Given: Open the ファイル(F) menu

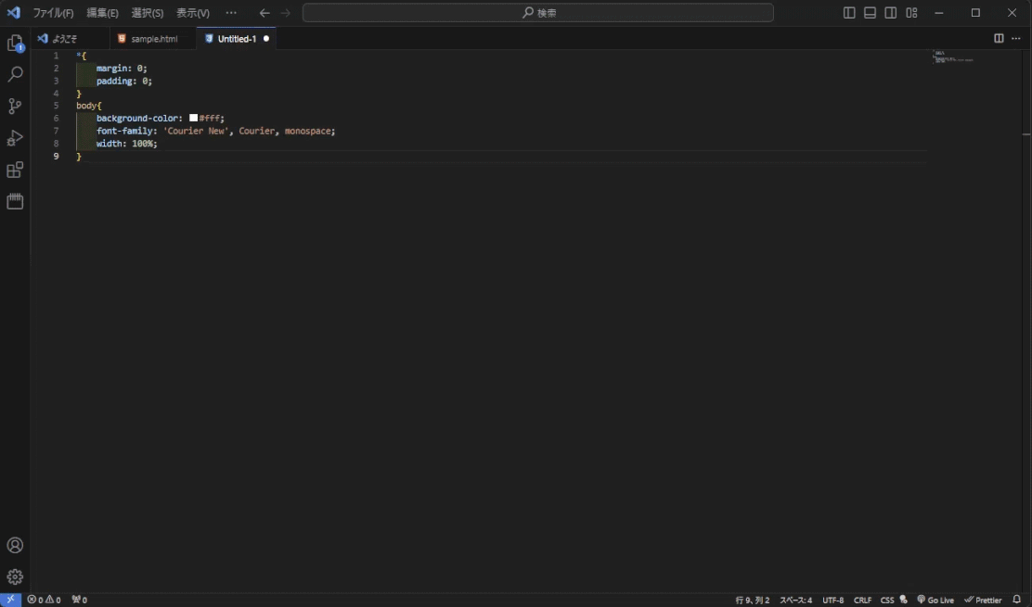Looking at the screenshot, I should tap(53, 13).
